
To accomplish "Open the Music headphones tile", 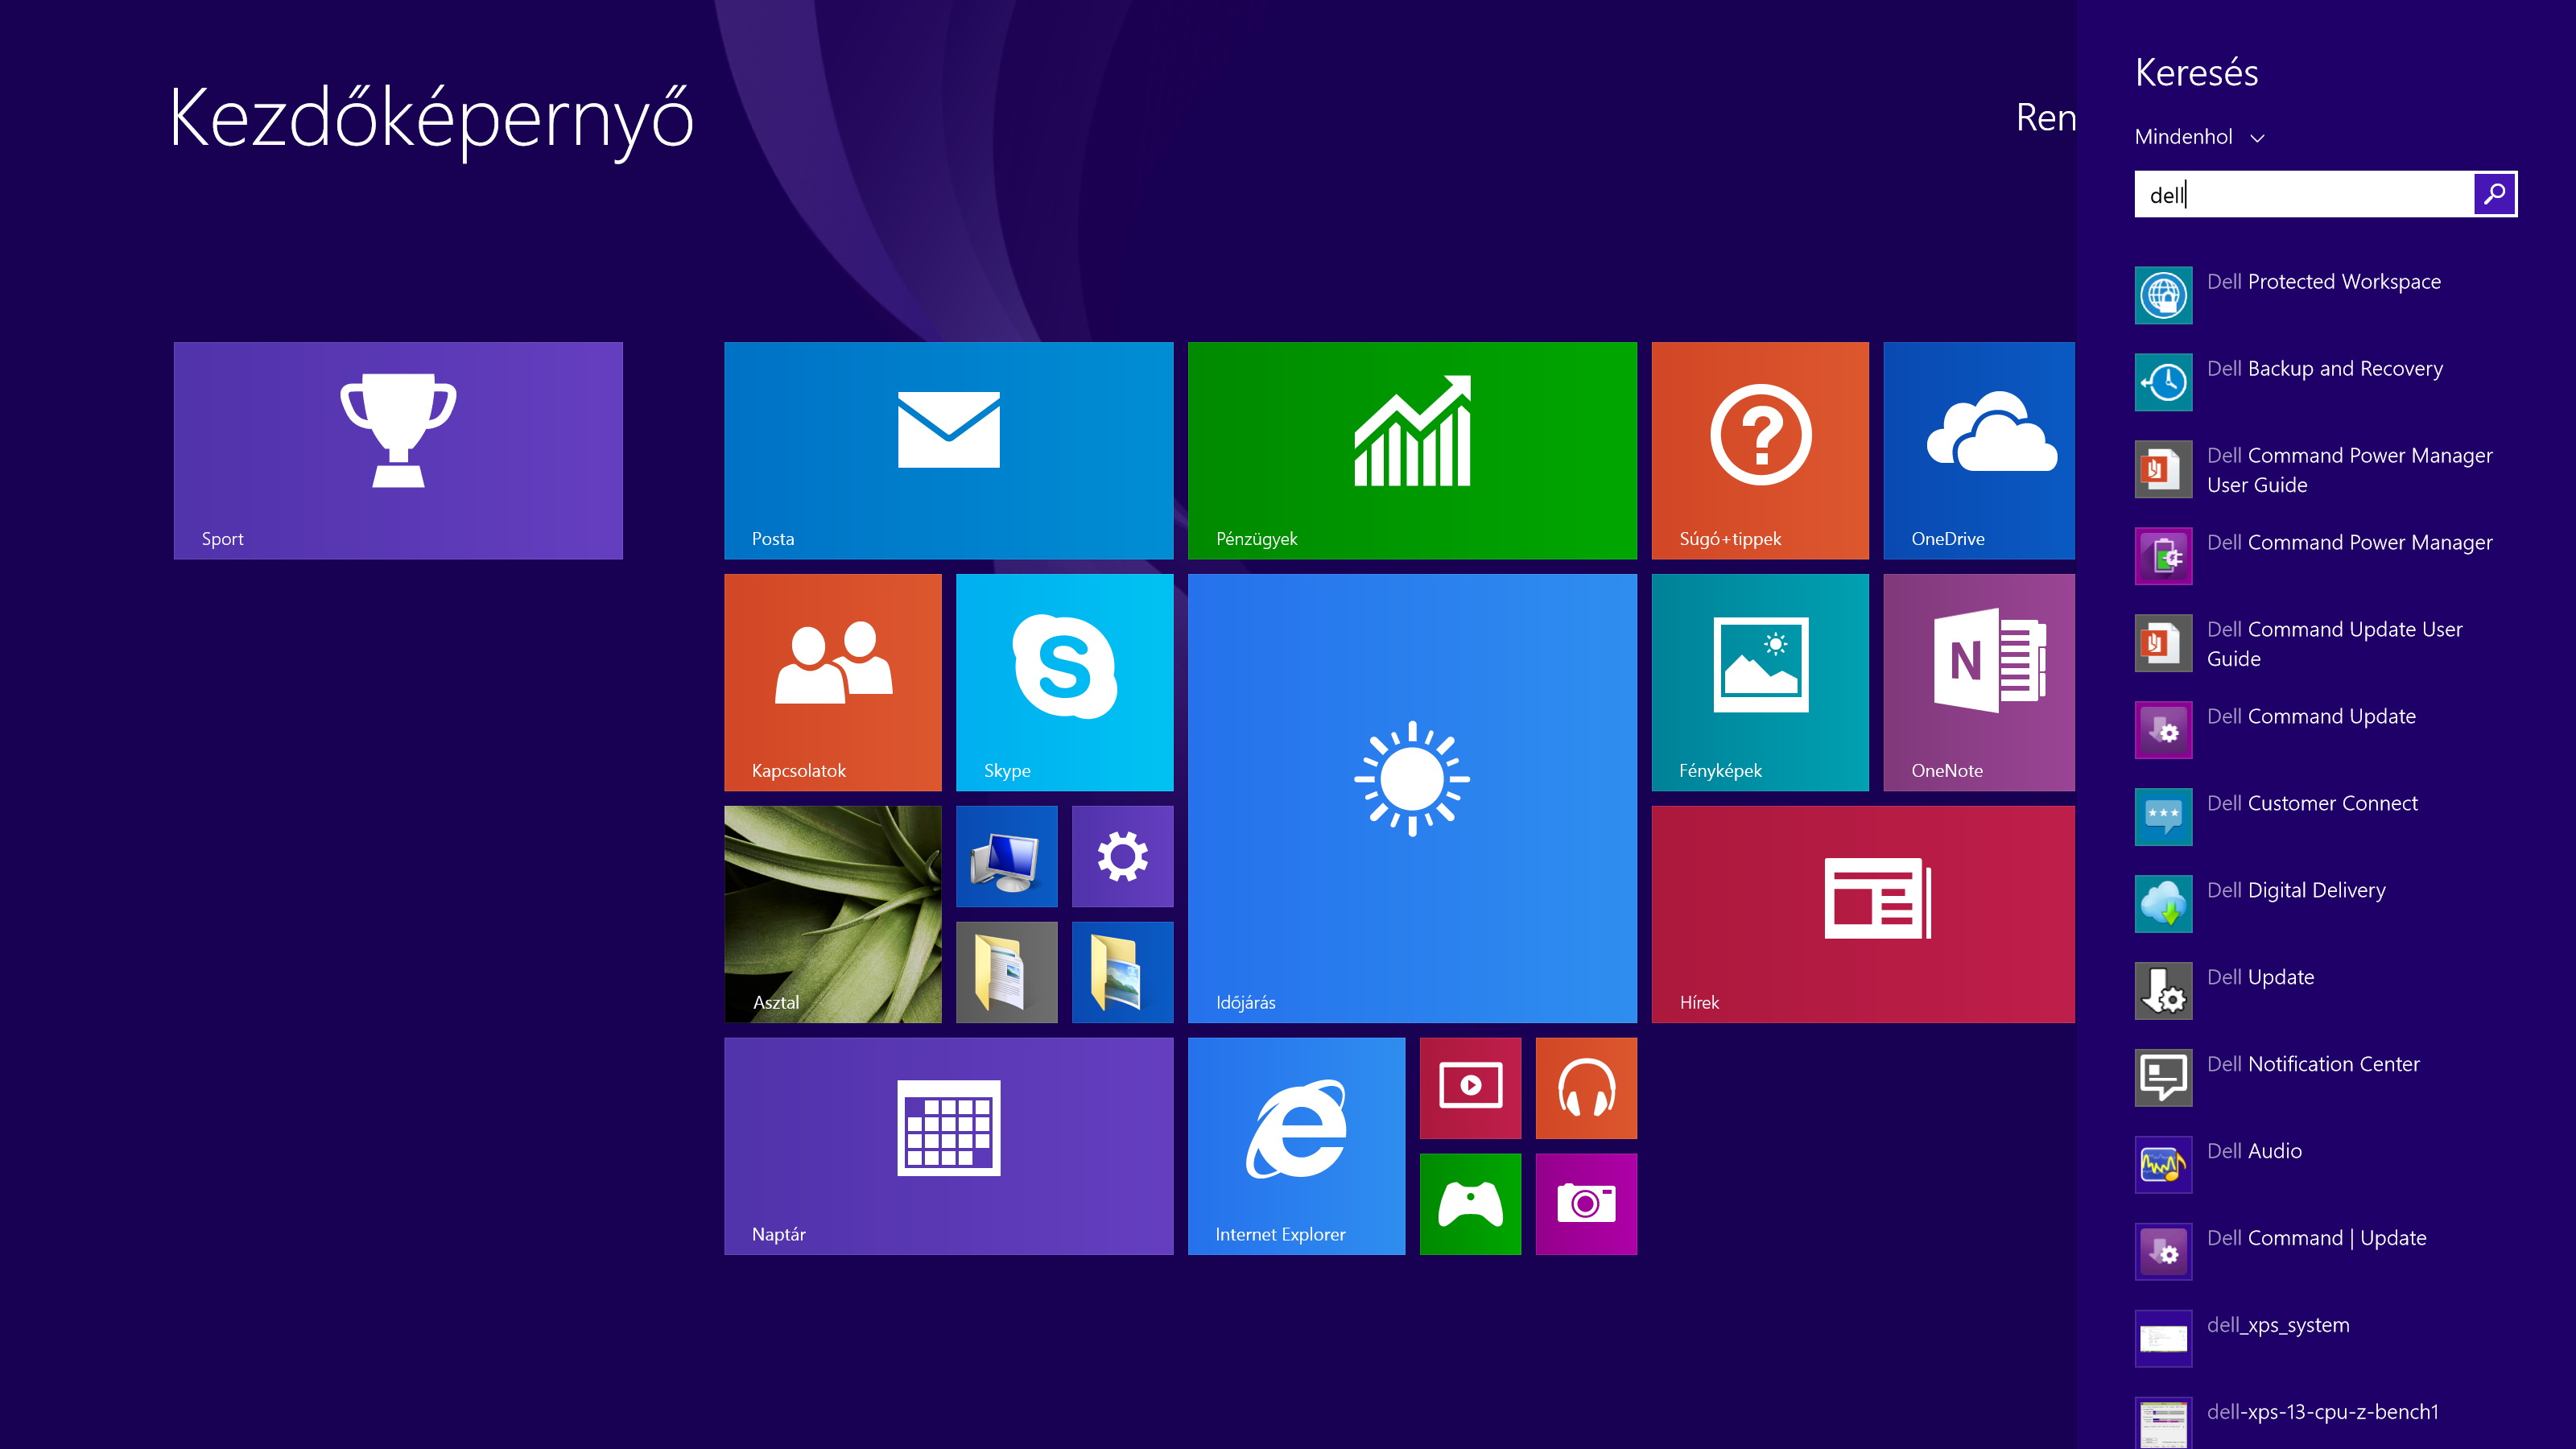I will coord(1586,1087).
